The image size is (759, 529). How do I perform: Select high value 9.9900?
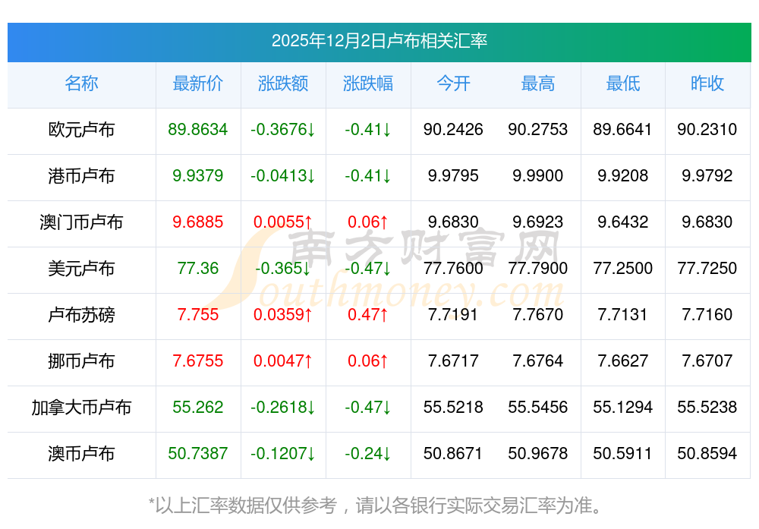[x=538, y=175]
